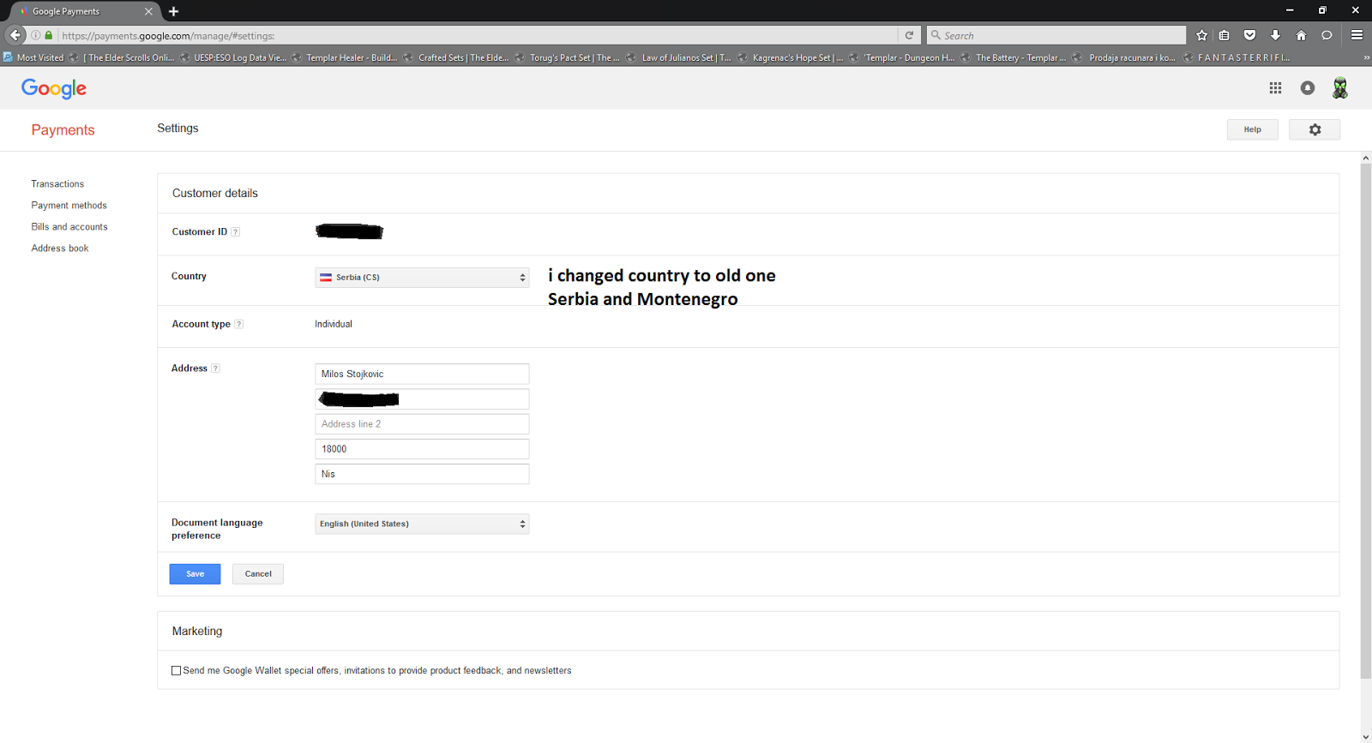Viewport: 1372px width, 743px height.
Task: Close the Google Payments tab
Action: [148, 11]
